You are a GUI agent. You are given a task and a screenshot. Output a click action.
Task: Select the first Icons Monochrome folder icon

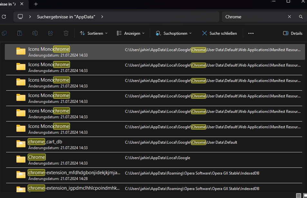21,51
